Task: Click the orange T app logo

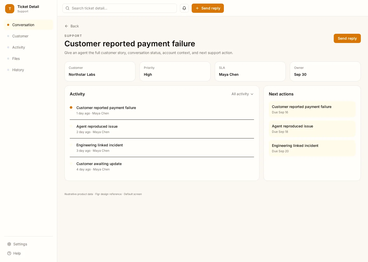Action: (x=10, y=9)
